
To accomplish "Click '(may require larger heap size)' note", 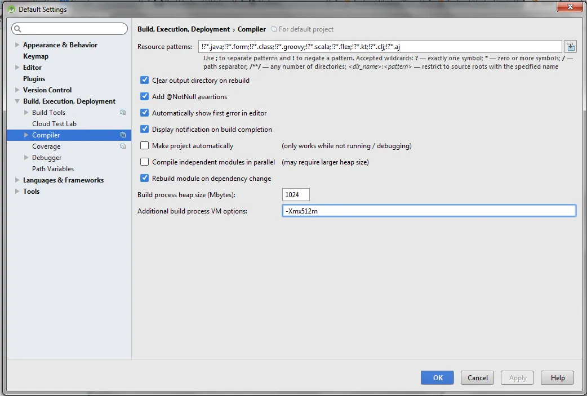I will click(325, 162).
